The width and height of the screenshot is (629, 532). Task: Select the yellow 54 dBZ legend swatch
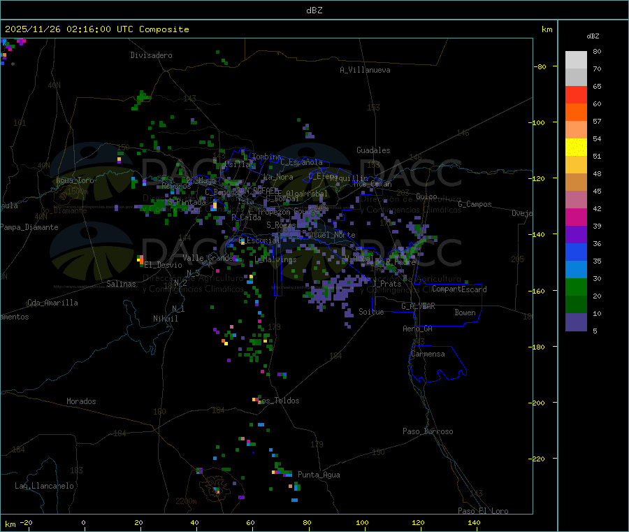coord(576,147)
